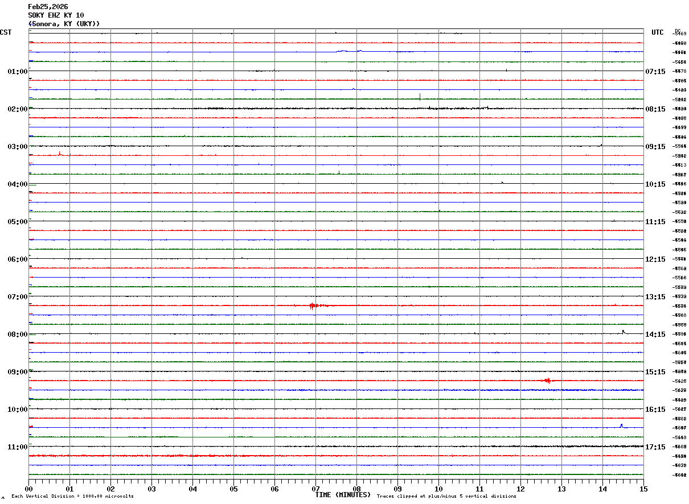The width and height of the screenshot is (689, 504).
Task: Select the 08:00 CST row label
Action: tap(18, 334)
